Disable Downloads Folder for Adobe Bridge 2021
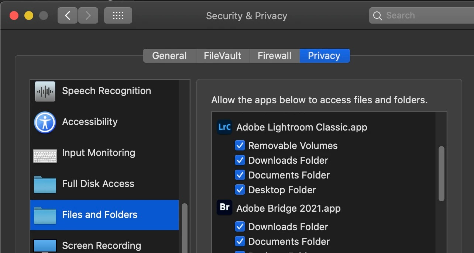Viewport: 474px width, 253px height. point(240,226)
